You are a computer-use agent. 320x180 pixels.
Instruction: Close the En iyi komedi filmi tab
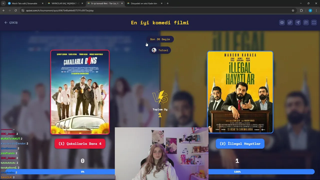[x=122, y=3]
